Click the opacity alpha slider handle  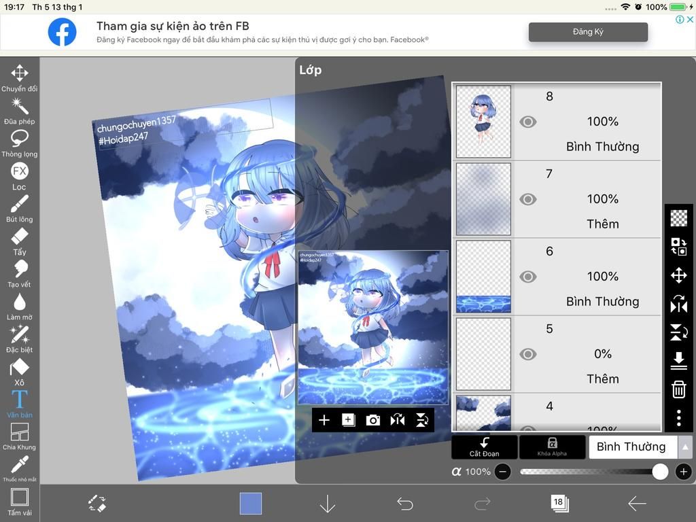click(660, 472)
